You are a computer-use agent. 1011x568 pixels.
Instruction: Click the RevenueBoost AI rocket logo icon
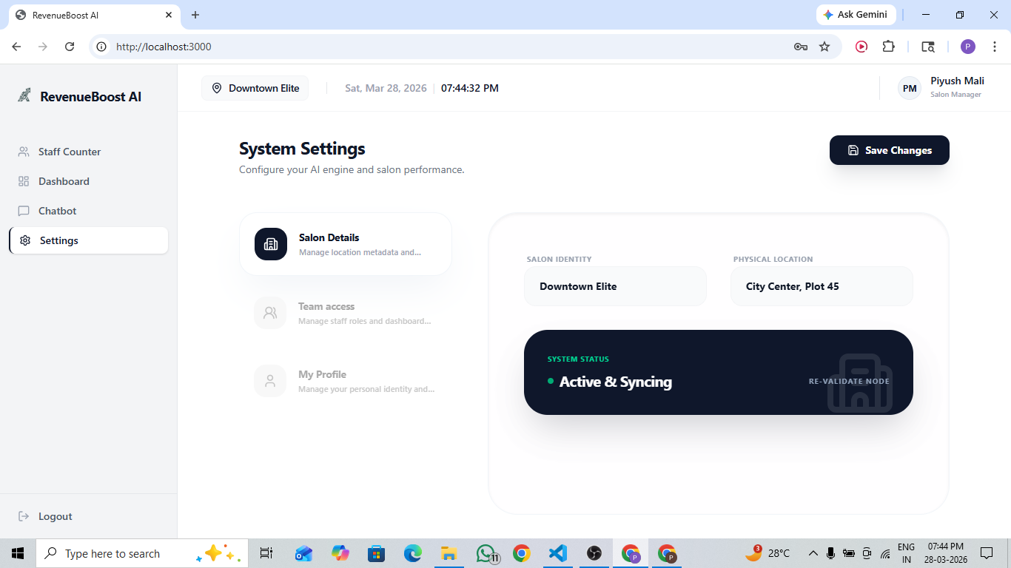point(24,95)
